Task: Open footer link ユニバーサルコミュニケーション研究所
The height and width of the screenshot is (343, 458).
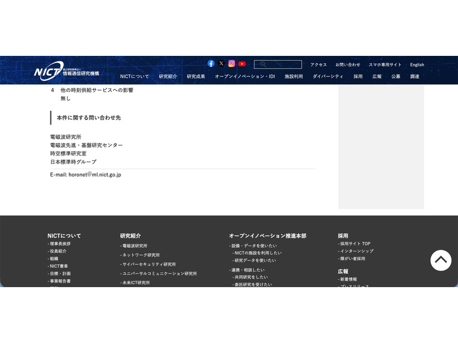Action: pyautogui.click(x=160, y=273)
